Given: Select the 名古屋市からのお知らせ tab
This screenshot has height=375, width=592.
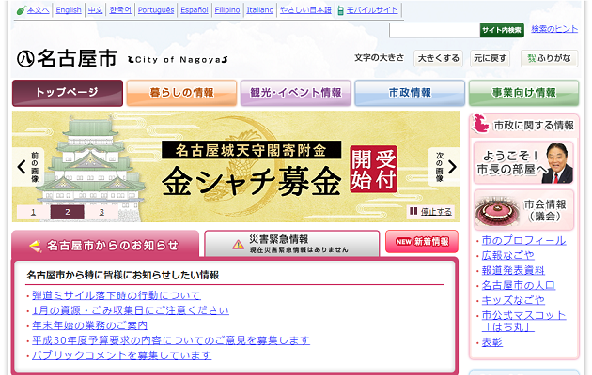Looking at the screenshot, I should pos(105,245).
